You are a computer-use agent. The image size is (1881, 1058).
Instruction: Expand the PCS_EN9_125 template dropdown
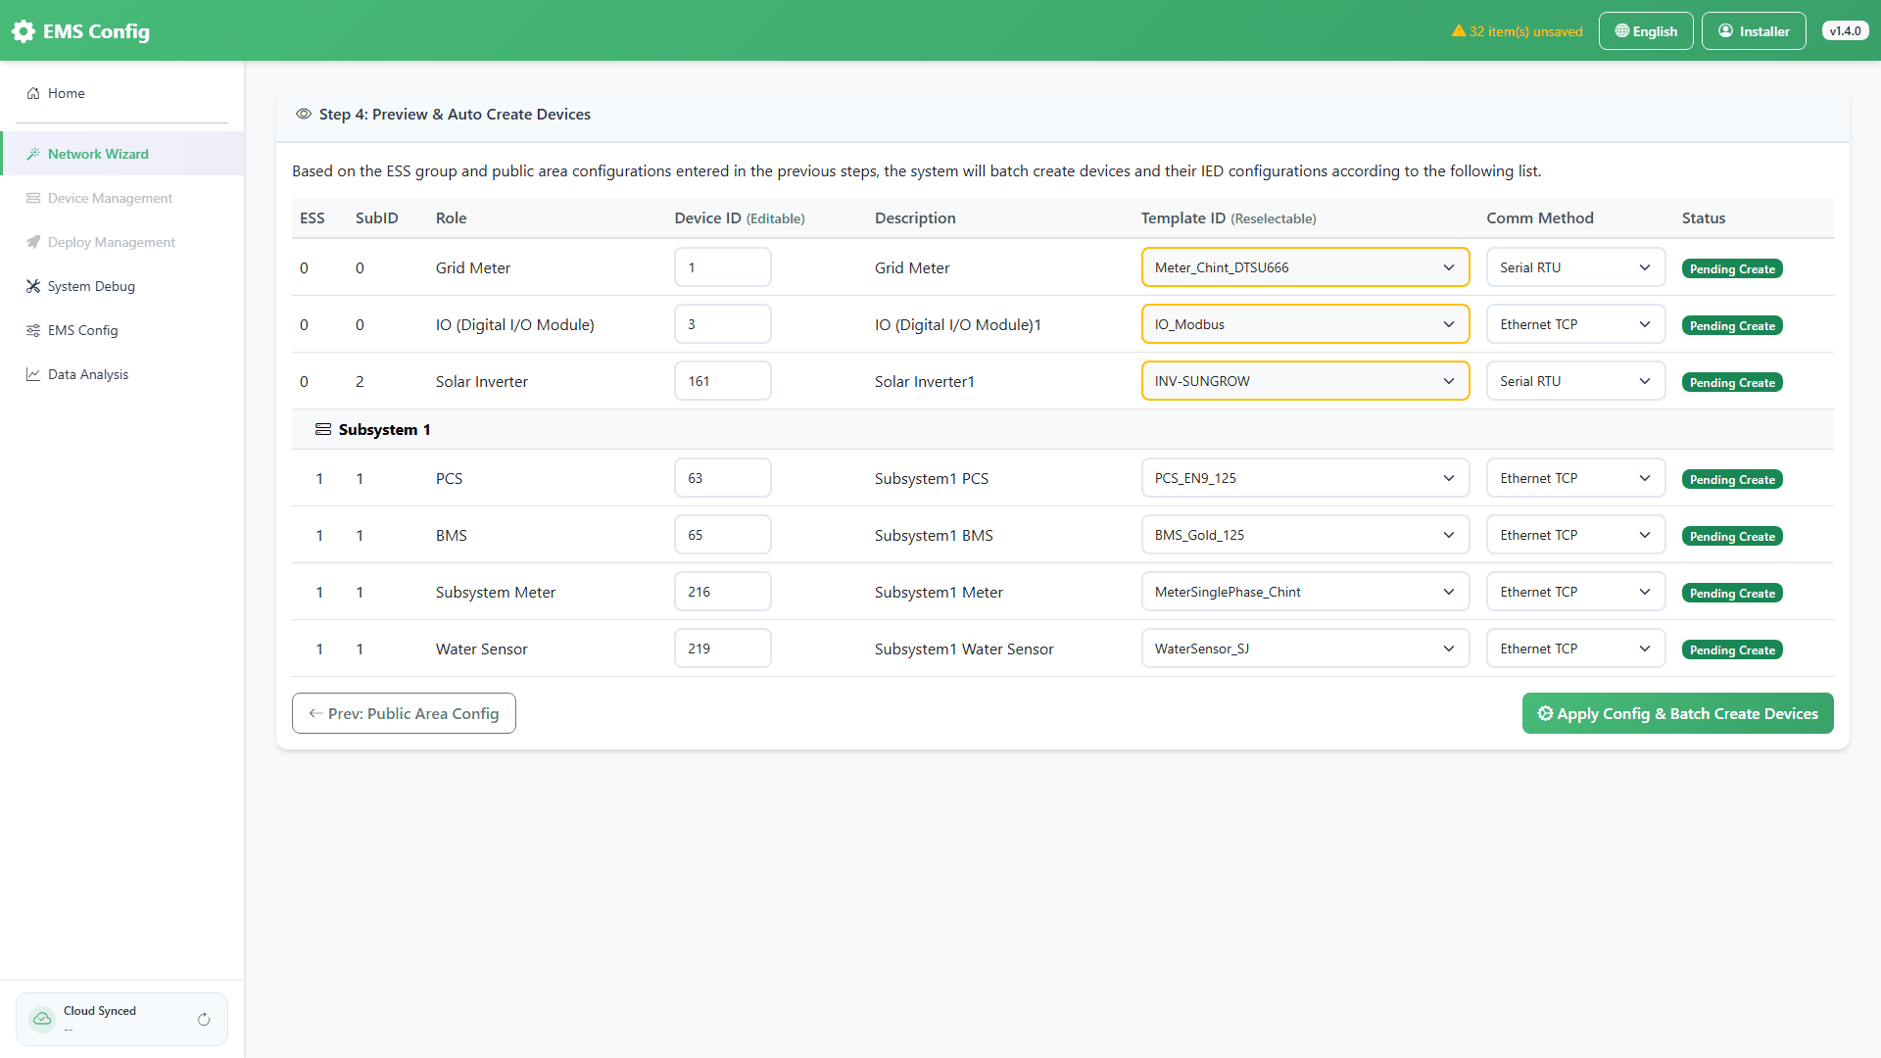coord(1305,478)
